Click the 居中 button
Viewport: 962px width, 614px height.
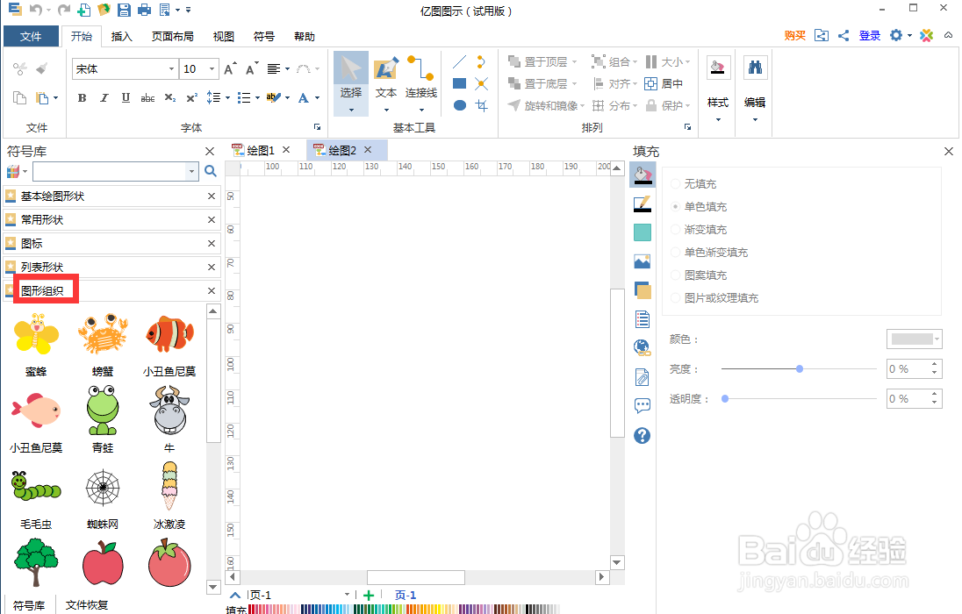click(664, 83)
